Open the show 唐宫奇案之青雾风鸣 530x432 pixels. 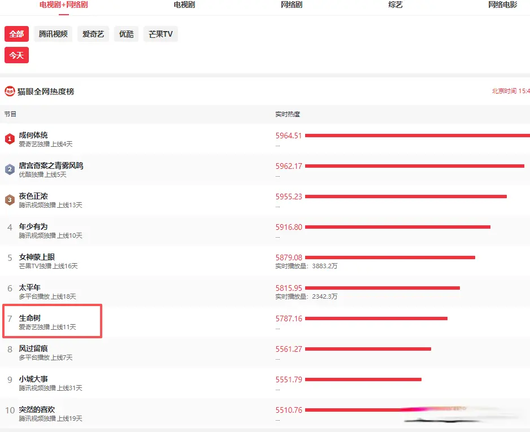(x=51, y=166)
